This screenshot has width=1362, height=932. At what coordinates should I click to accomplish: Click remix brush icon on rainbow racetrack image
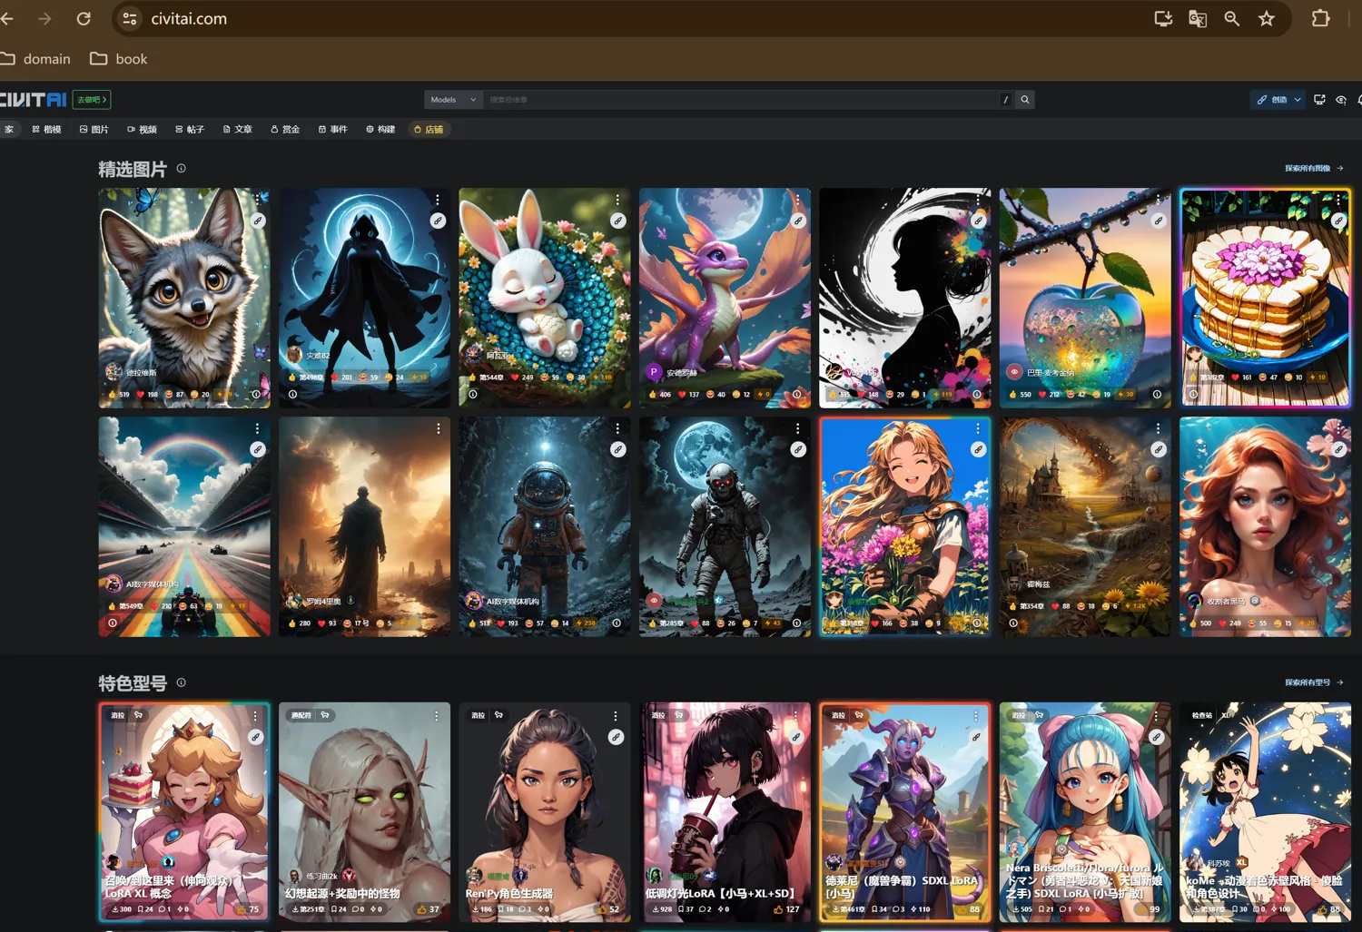258,449
